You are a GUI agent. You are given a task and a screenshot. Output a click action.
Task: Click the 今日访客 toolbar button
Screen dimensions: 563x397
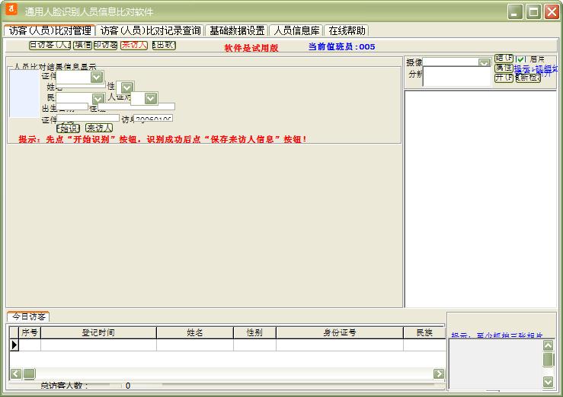(x=49, y=46)
